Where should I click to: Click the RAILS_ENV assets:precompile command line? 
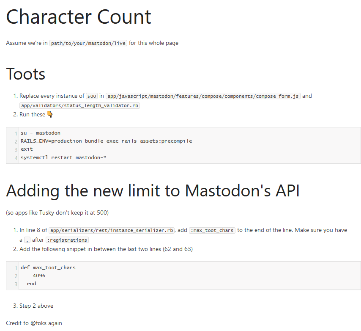(x=106, y=141)
